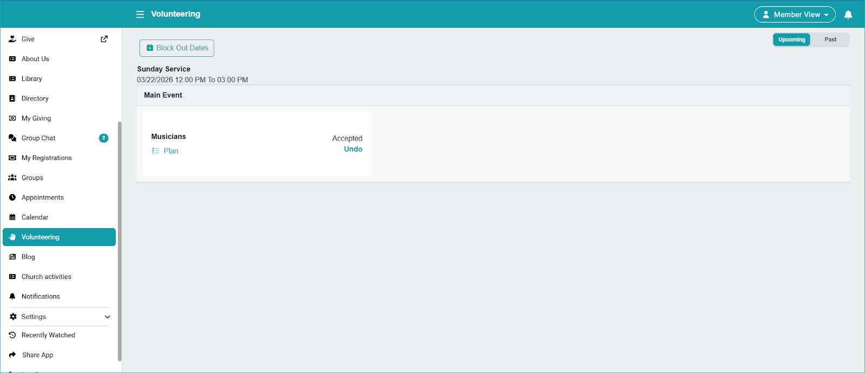Click the Groups people icon
Viewport: 865px width, 373px height.
click(x=12, y=178)
